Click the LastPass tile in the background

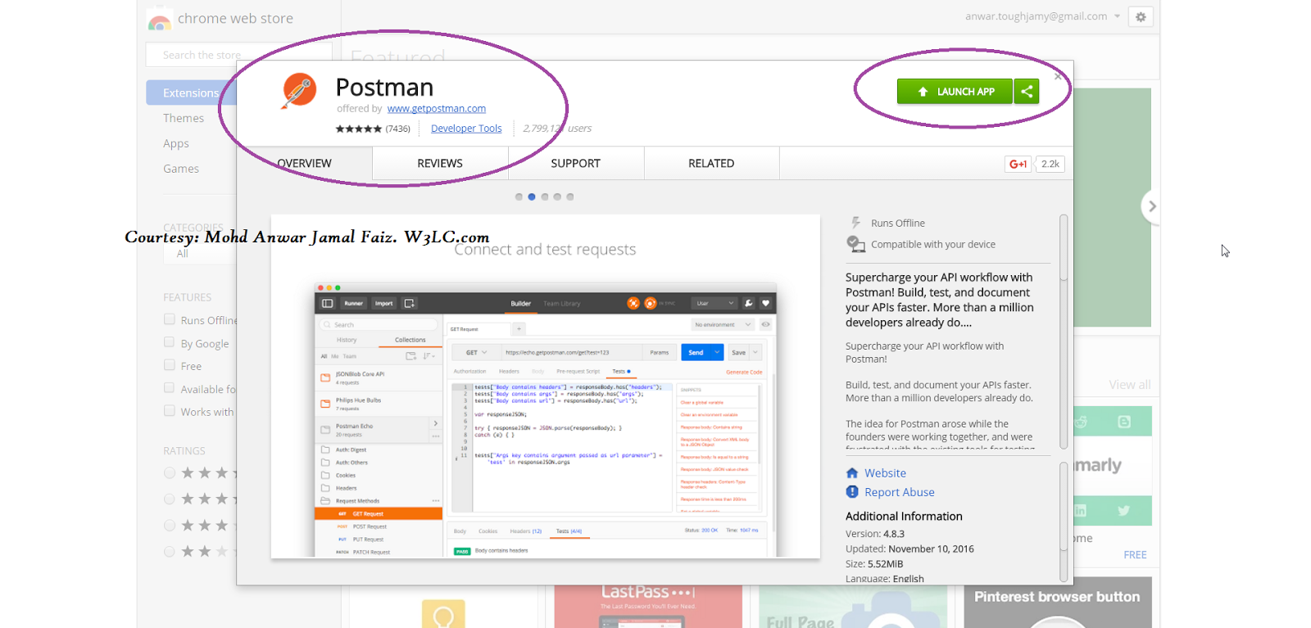[x=648, y=606]
